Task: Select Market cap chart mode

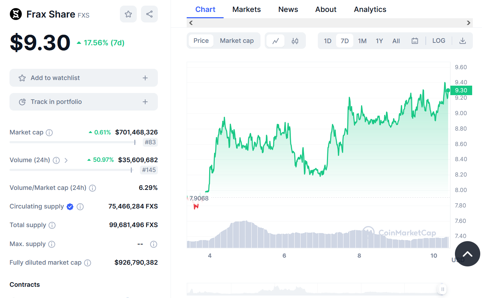Action: (237, 41)
